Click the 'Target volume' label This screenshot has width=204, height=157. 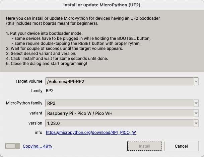tap(28, 81)
